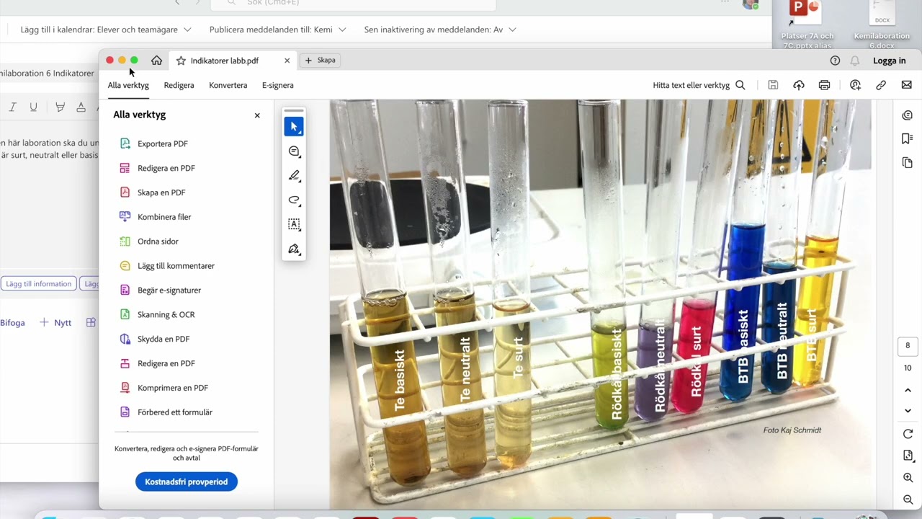Click the Home icon in Acrobat
This screenshot has height=519, width=922.
click(156, 61)
